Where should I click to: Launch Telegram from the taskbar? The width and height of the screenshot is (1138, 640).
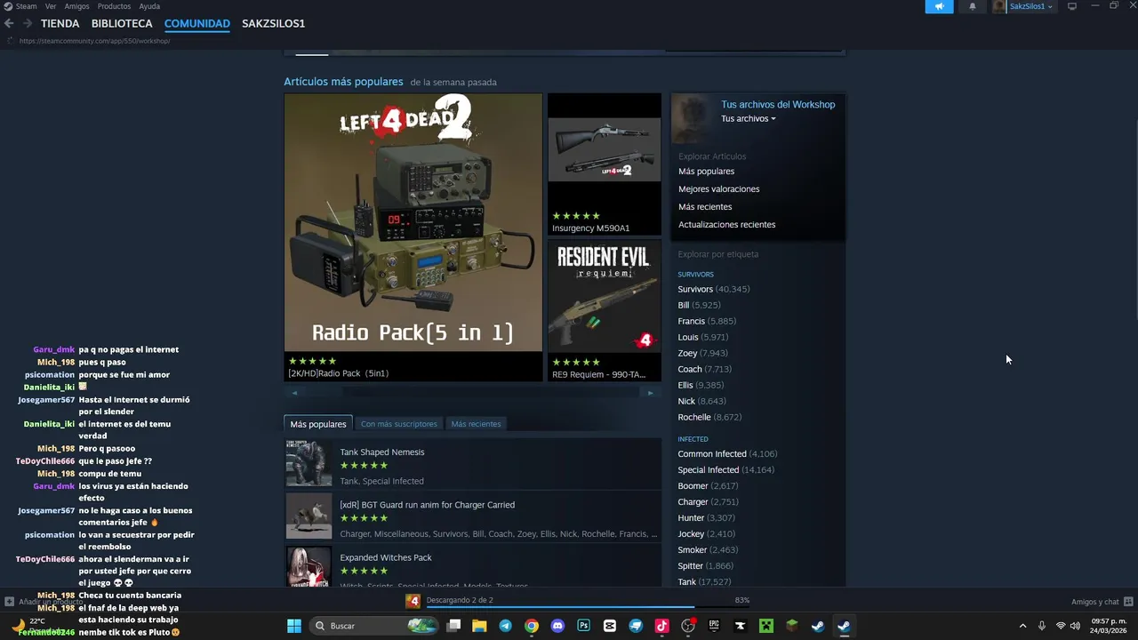[505, 626]
